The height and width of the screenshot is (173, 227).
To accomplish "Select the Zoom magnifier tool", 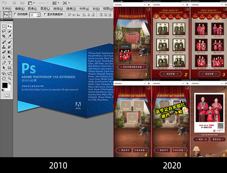I will [9, 73].
